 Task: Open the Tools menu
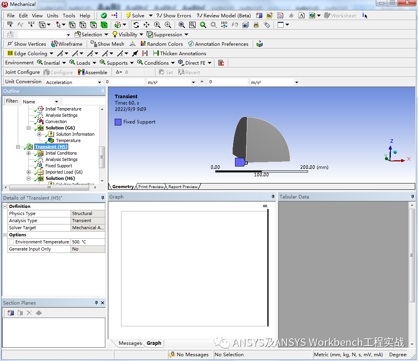pyautogui.click(x=69, y=15)
